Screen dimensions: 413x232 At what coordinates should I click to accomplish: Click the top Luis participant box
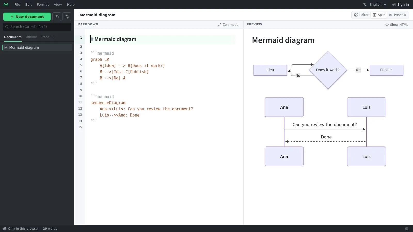pyautogui.click(x=366, y=107)
